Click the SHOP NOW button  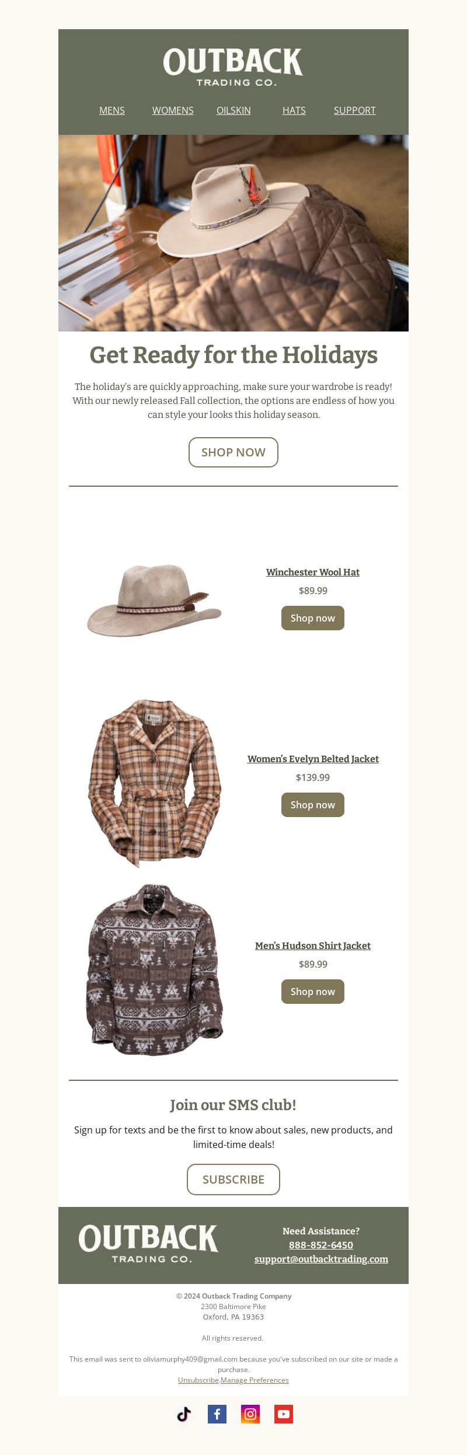click(233, 452)
